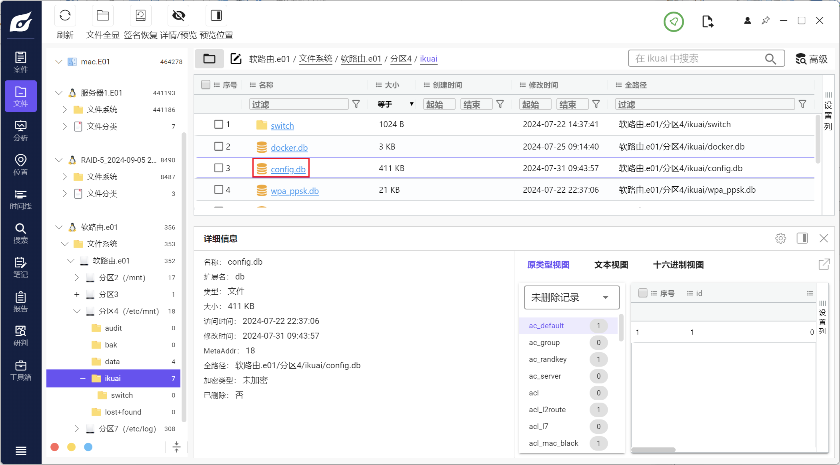
Task: Switch to the 文本视图 tab
Action: [x=611, y=265]
